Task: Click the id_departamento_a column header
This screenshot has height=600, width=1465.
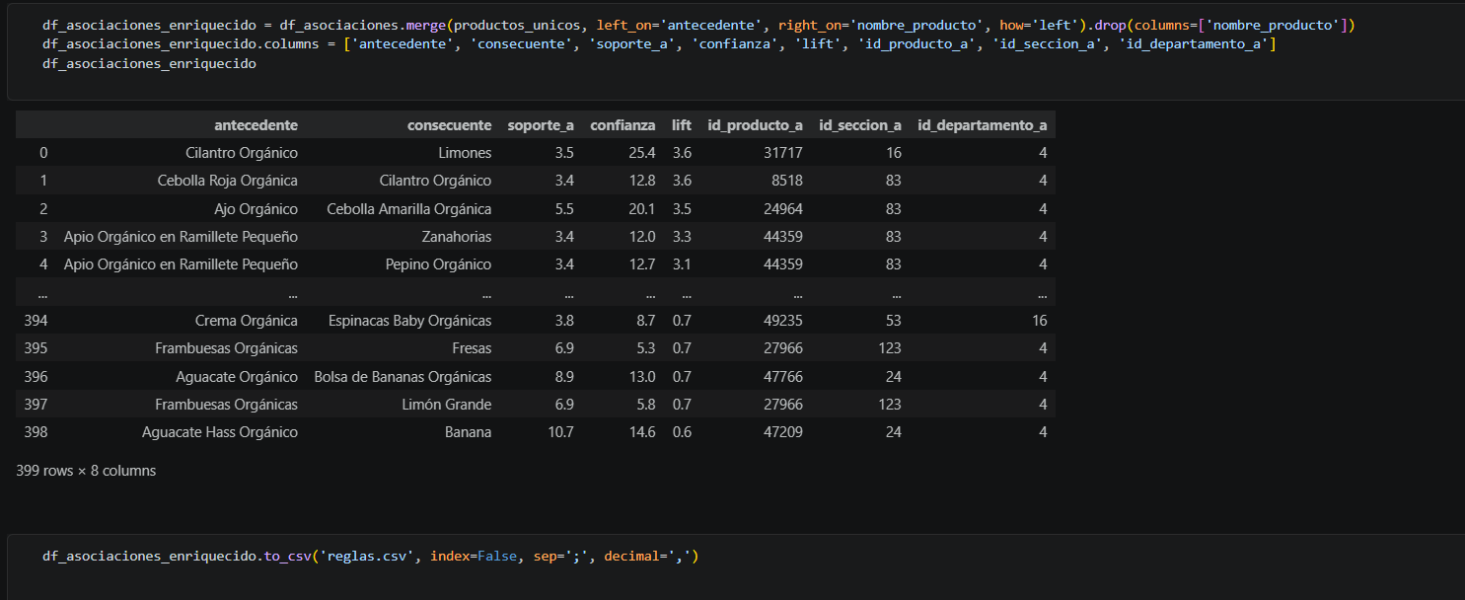Action: [982, 124]
